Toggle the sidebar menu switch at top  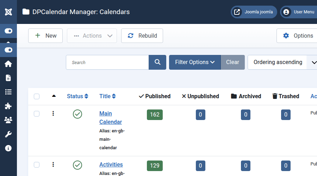click(x=8, y=31)
